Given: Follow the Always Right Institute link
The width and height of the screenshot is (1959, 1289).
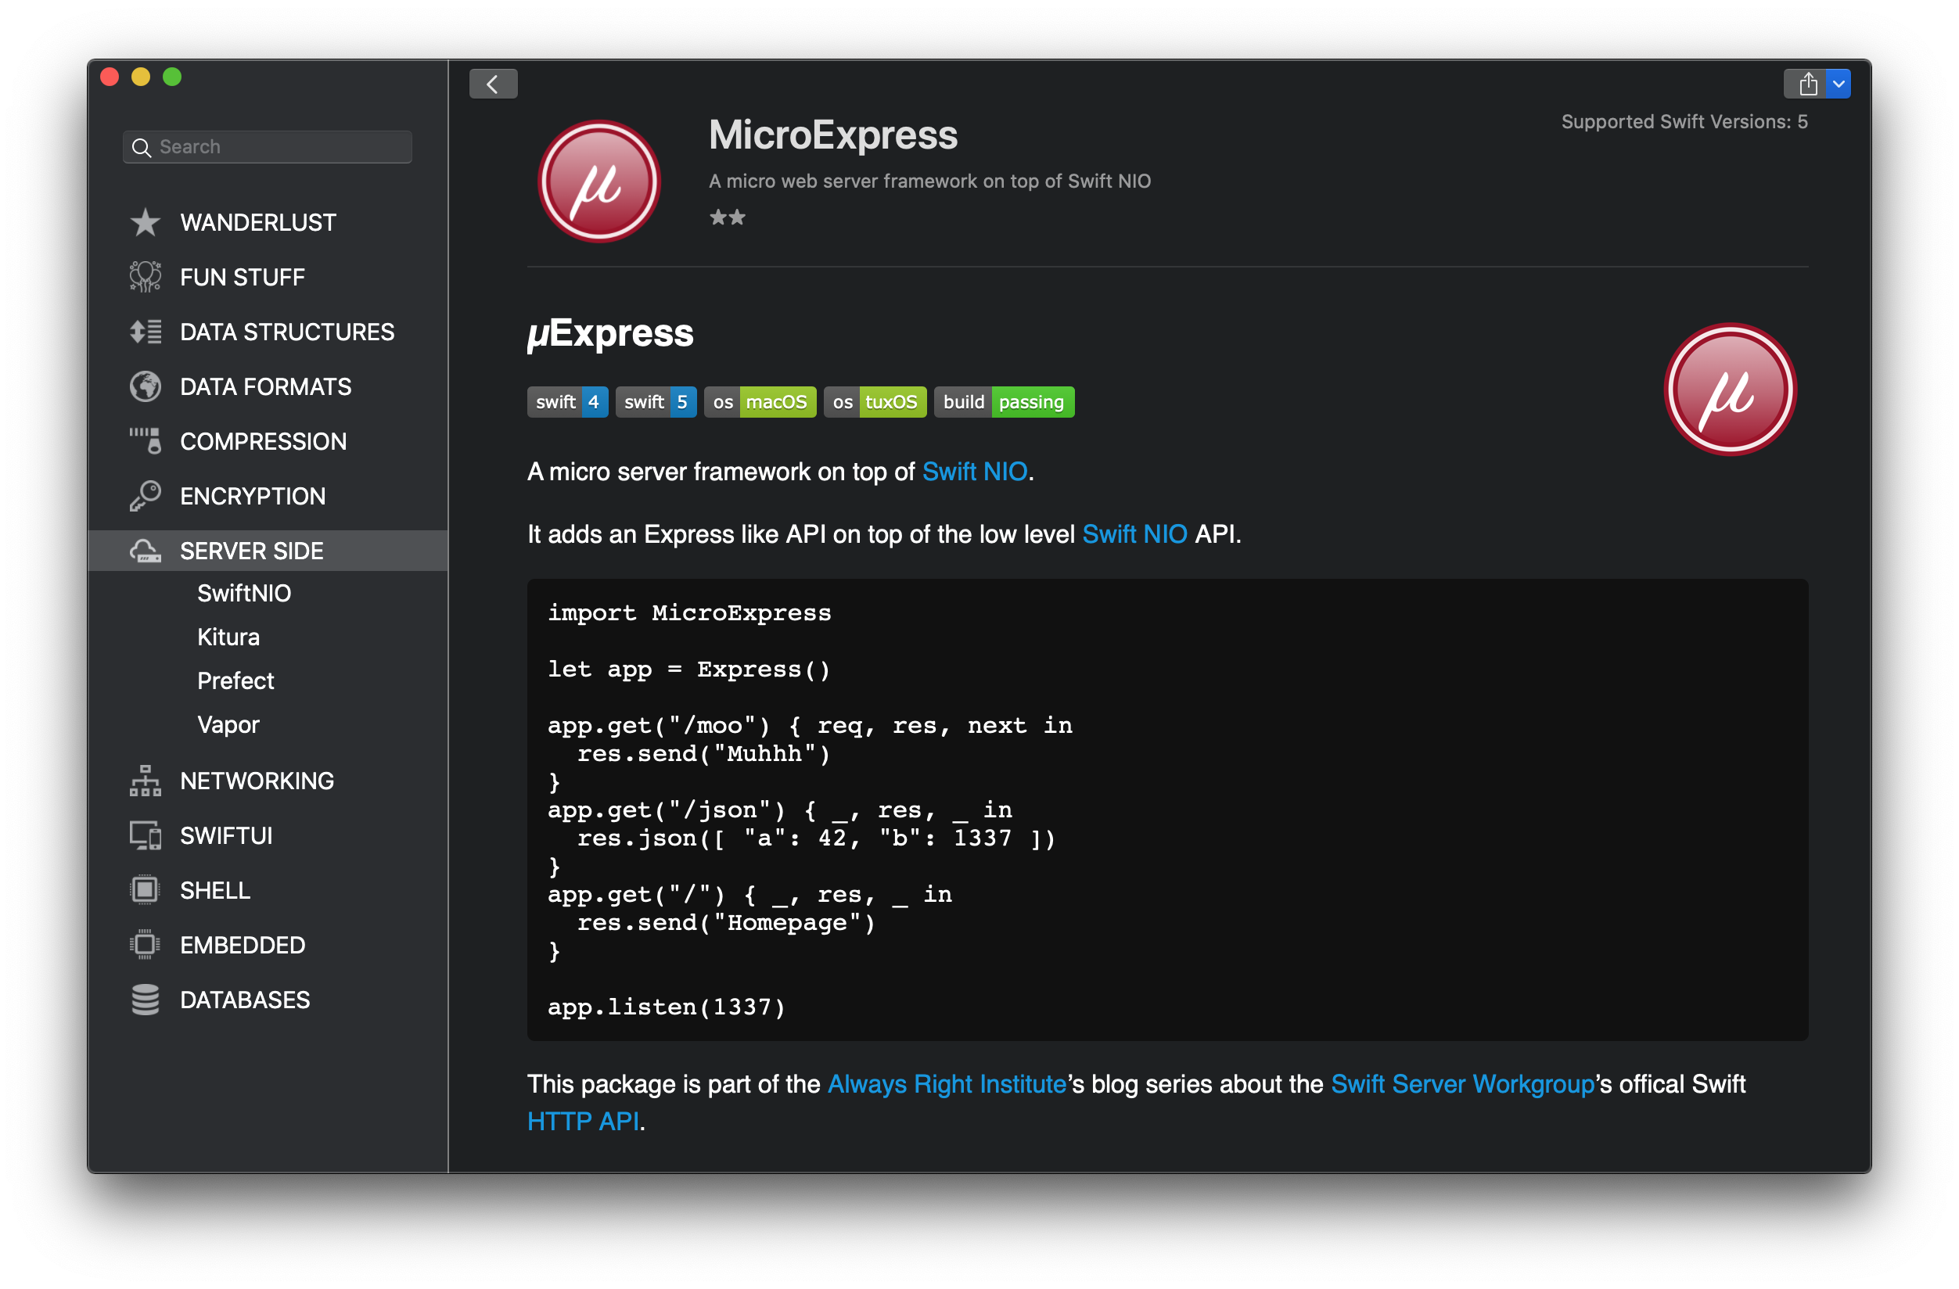Looking at the screenshot, I should (x=946, y=1084).
